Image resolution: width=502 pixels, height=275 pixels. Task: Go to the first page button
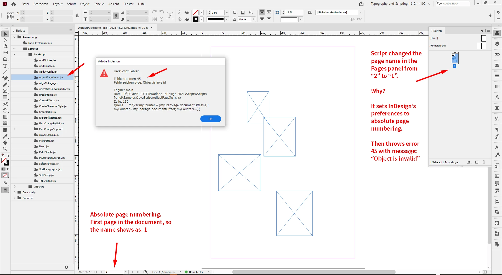[x=96, y=272]
